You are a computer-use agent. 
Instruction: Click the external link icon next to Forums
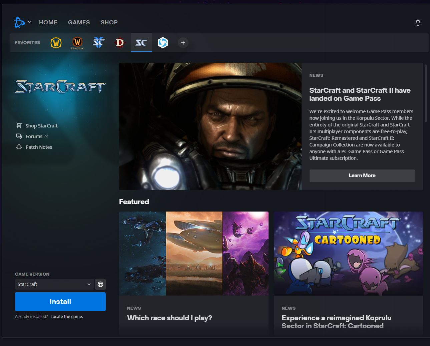click(46, 136)
